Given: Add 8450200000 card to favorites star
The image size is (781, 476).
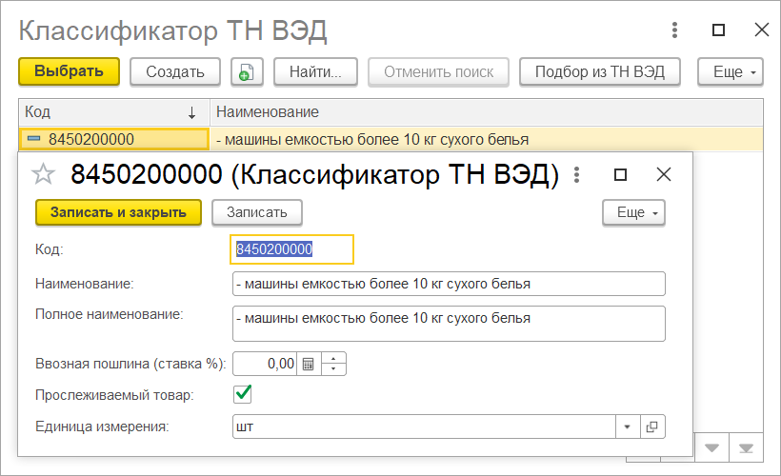Looking at the screenshot, I should (43, 175).
